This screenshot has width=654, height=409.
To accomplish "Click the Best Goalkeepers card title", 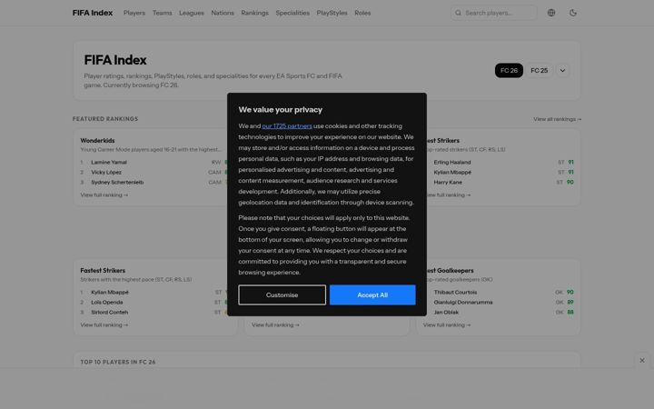I will [450, 271].
